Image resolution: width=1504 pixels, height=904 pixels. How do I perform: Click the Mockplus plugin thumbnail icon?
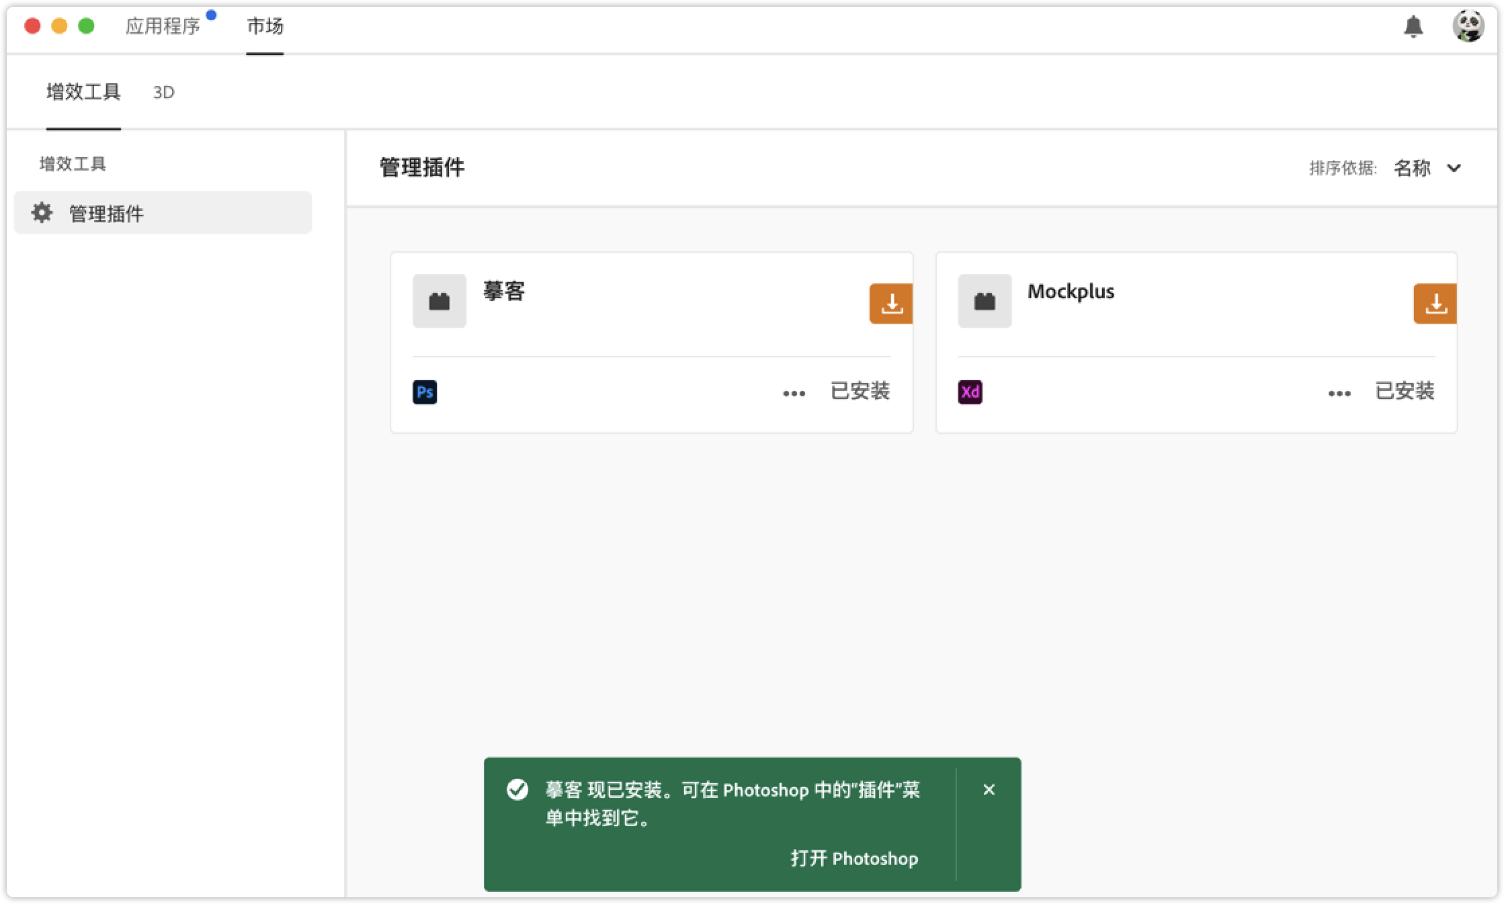click(985, 301)
